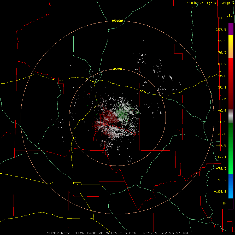Click the Super-Resolution Base Velocity caption
The image size is (235, 235).
click(x=118, y=233)
